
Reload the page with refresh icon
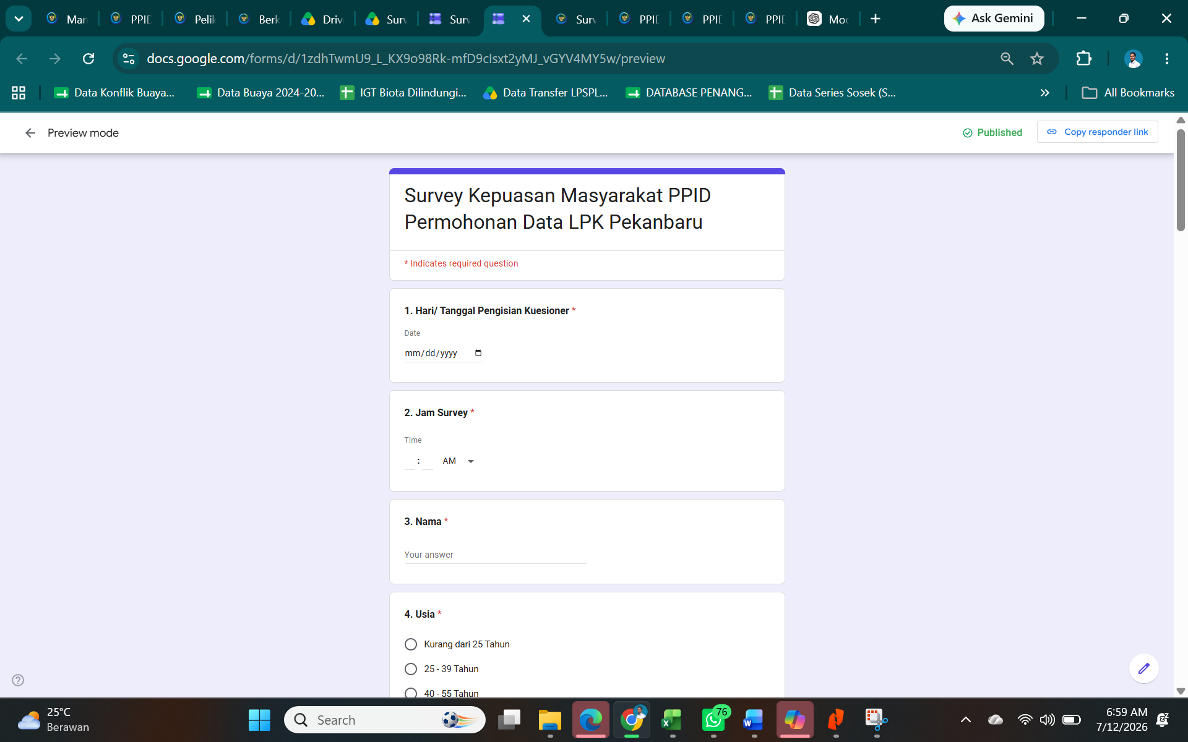coord(88,59)
